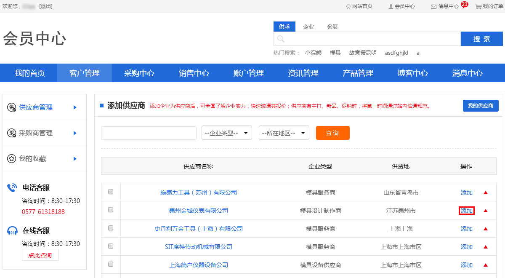Focus the top search input field
The width and height of the screenshot is (505, 278).
367,39
